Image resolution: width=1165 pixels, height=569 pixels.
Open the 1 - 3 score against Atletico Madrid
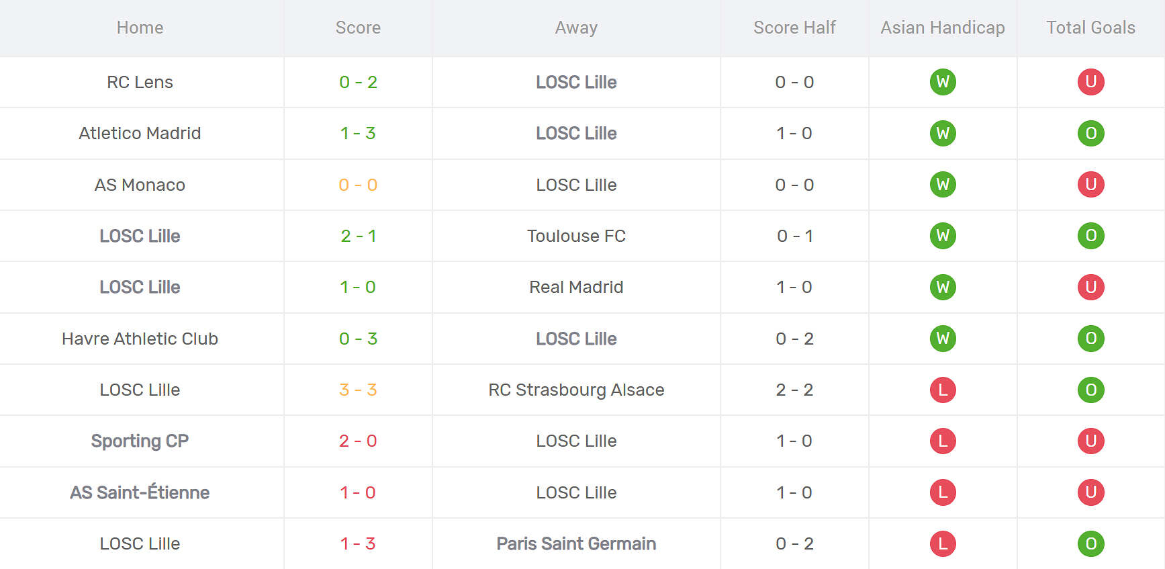click(x=358, y=133)
